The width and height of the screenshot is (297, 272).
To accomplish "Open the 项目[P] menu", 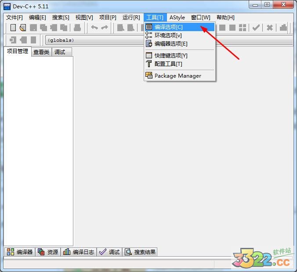I will point(108,18).
